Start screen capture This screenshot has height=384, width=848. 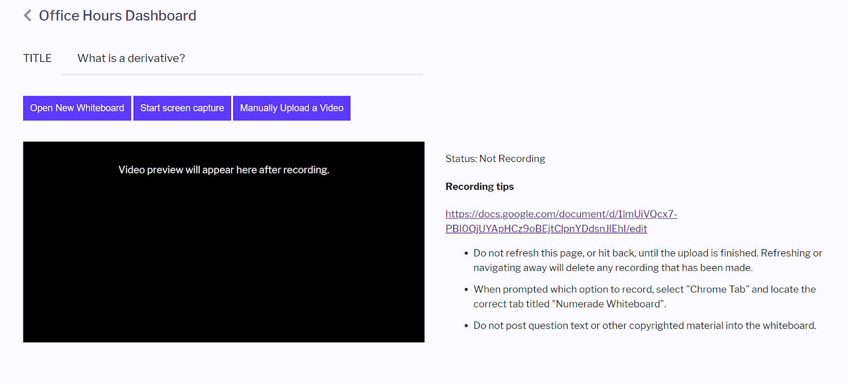[x=182, y=108]
